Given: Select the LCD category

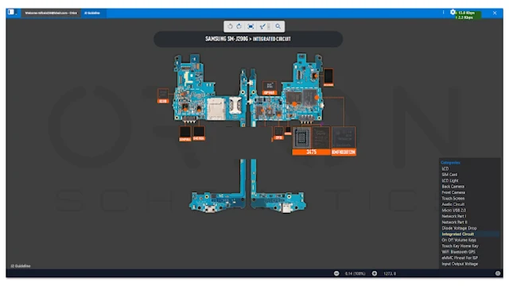Looking at the screenshot, I should click(445, 168).
